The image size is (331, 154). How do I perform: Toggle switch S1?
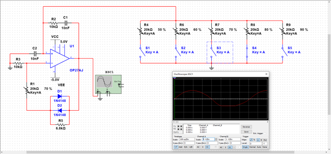[x=142, y=52]
